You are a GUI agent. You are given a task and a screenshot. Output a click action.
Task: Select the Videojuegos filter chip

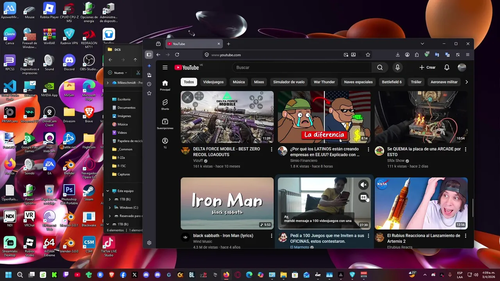pos(213,82)
